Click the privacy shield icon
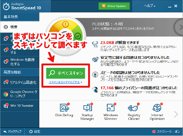Viewport: 183px width, 136px height. coord(95,90)
